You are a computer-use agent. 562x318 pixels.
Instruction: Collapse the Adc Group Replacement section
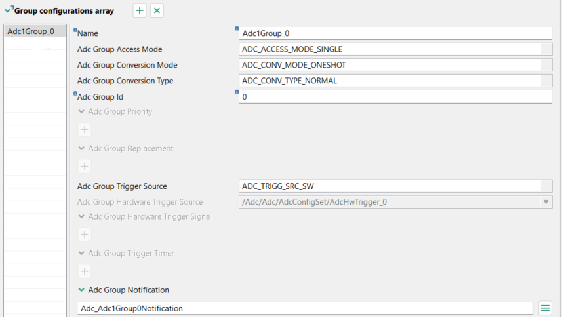[x=81, y=148]
